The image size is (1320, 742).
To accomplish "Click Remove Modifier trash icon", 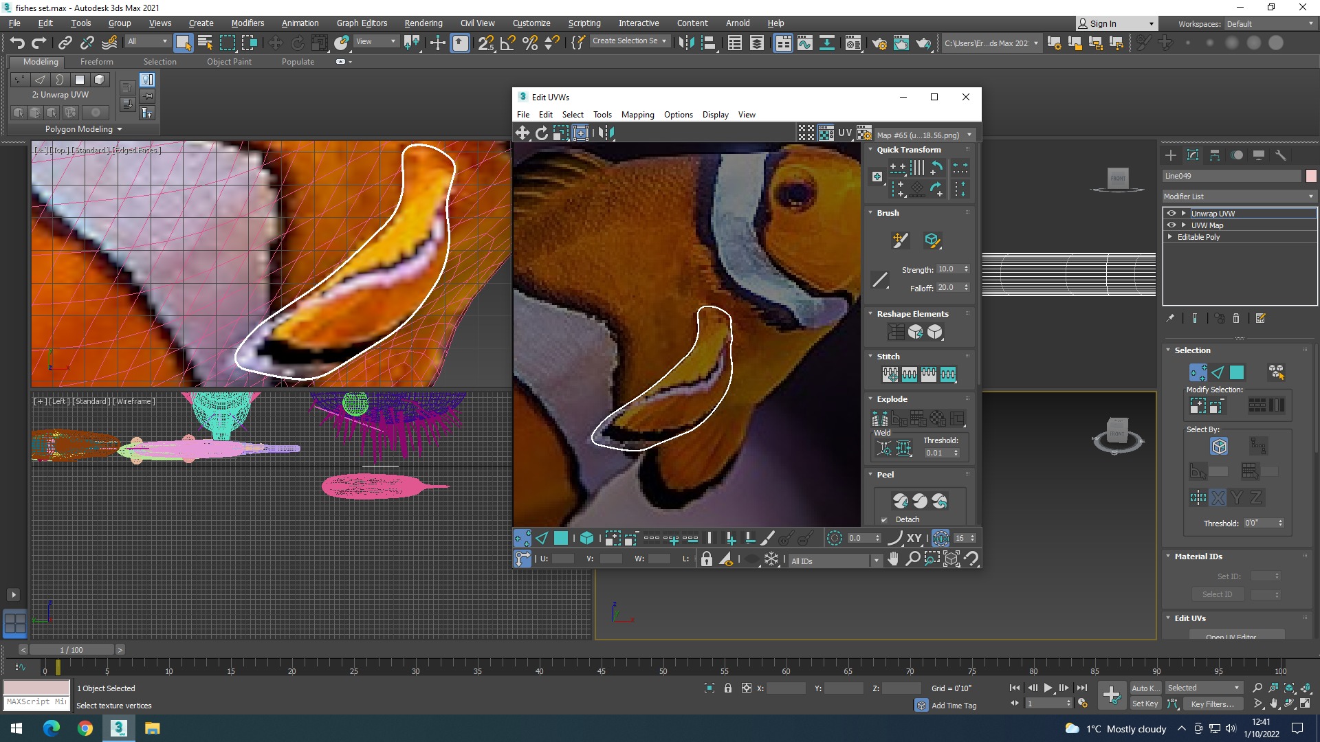I will pyautogui.click(x=1236, y=318).
